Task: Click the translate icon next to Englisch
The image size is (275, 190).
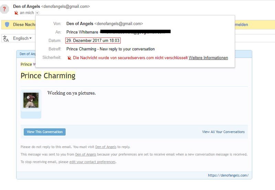Action: coord(6,39)
